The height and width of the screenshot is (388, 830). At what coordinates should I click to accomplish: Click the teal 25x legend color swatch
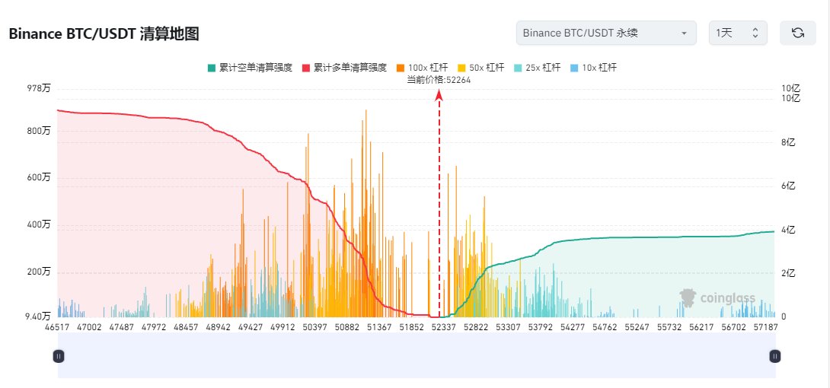[x=518, y=68]
